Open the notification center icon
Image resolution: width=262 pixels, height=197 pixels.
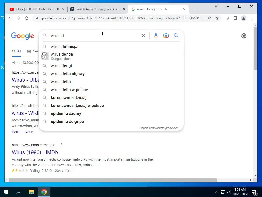pyautogui.click(x=254, y=192)
